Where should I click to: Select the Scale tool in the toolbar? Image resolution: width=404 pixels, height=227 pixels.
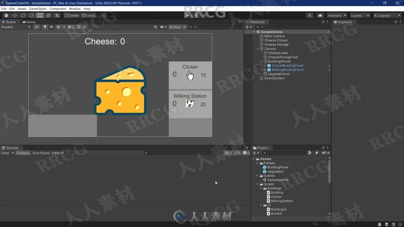coord(32,15)
